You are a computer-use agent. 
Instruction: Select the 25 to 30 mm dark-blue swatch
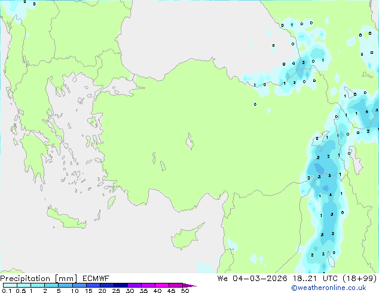tap(120, 285)
